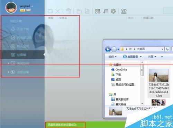Open the 组织 menu in Explorer

pos(112,57)
